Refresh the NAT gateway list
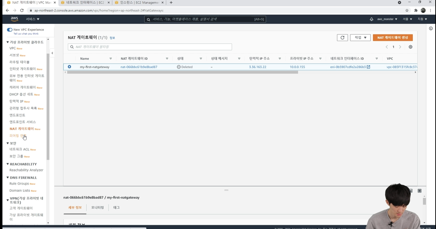436x229 pixels. pyautogui.click(x=342, y=37)
